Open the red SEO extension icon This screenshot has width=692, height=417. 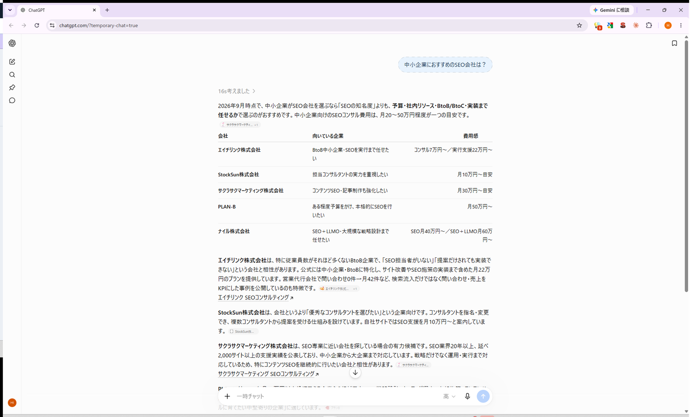[x=623, y=25]
